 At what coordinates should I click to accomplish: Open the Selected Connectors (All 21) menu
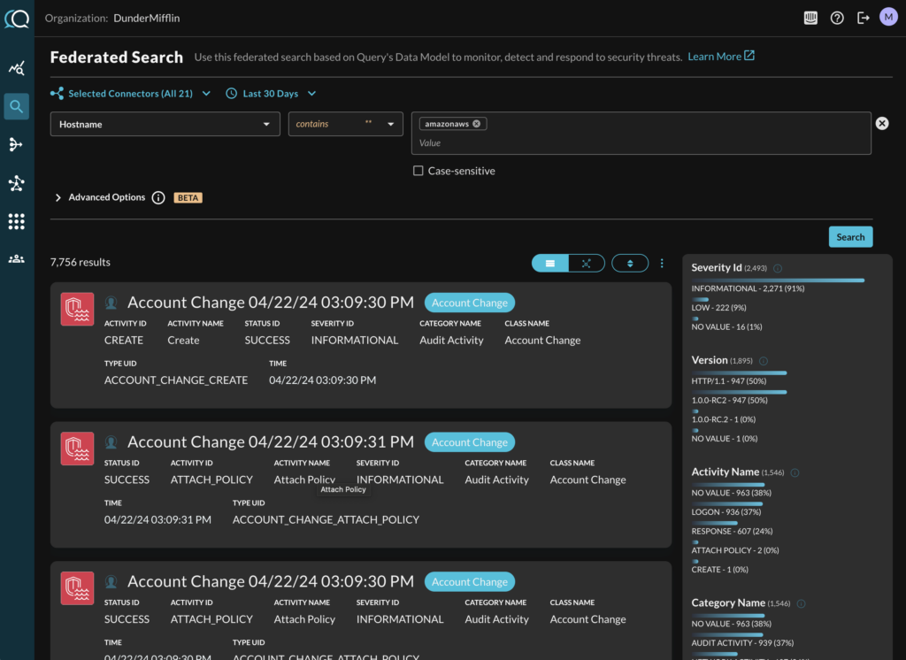[x=130, y=94]
